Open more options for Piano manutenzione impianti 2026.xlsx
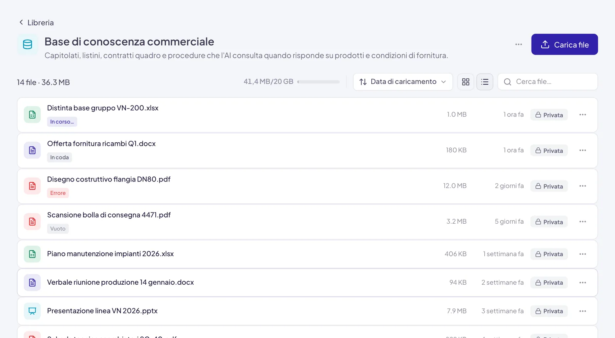This screenshot has width=615, height=338. click(x=583, y=254)
